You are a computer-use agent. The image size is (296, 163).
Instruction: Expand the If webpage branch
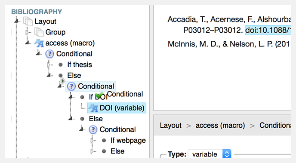point(92,141)
